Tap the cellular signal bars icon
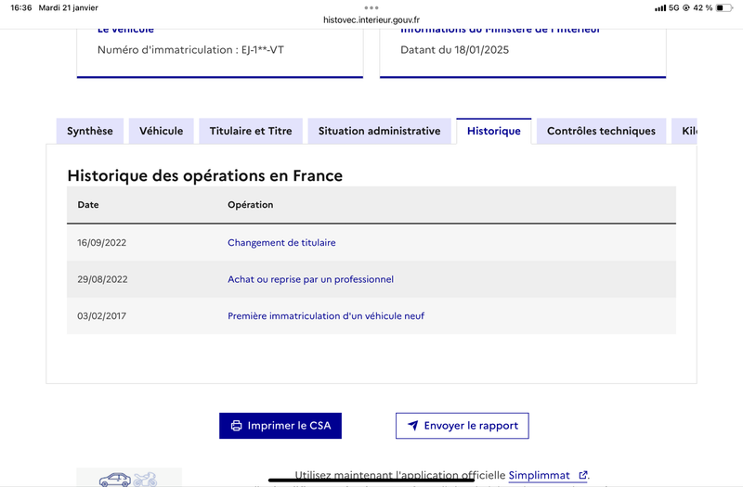The height and width of the screenshot is (487, 743). coord(660,8)
